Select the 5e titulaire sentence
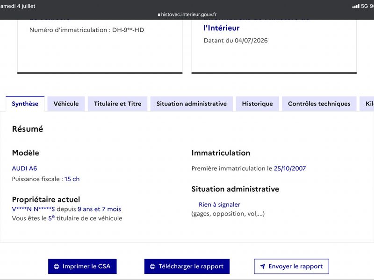This screenshot has height=280, width=374. pyautogui.click(x=67, y=218)
